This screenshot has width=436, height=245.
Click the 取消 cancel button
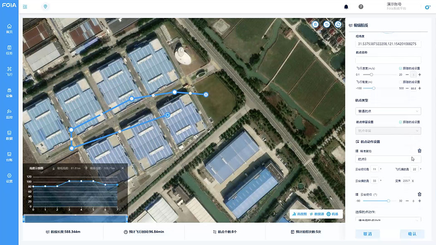[368, 234]
